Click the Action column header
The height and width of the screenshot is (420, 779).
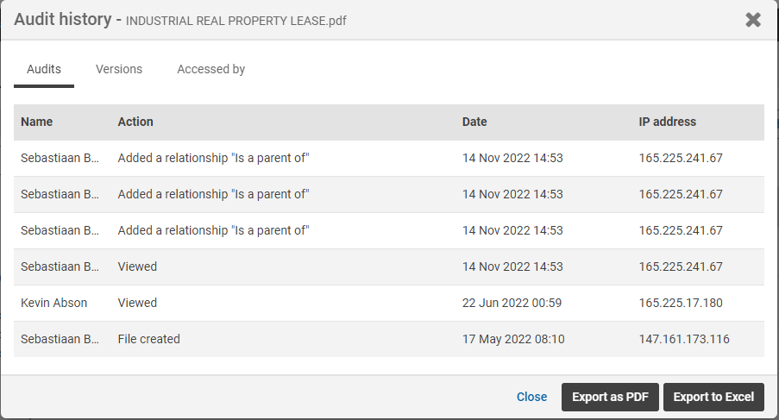(135, 122)
